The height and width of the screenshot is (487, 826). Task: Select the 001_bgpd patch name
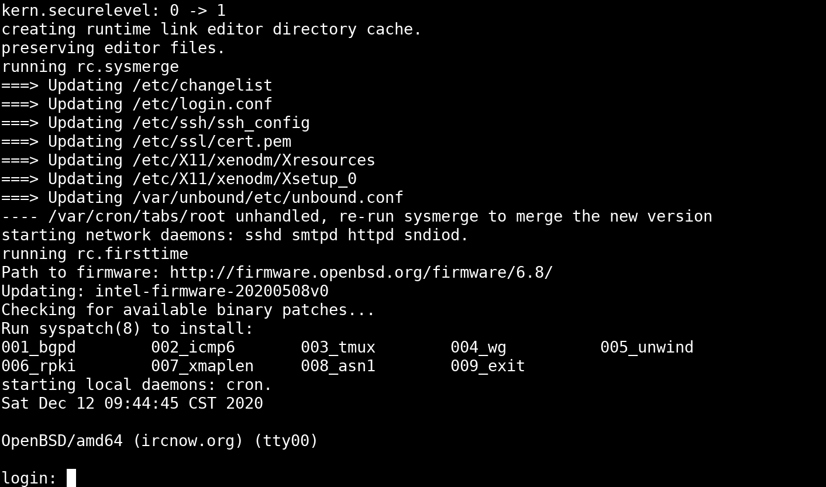pos(39,347)
